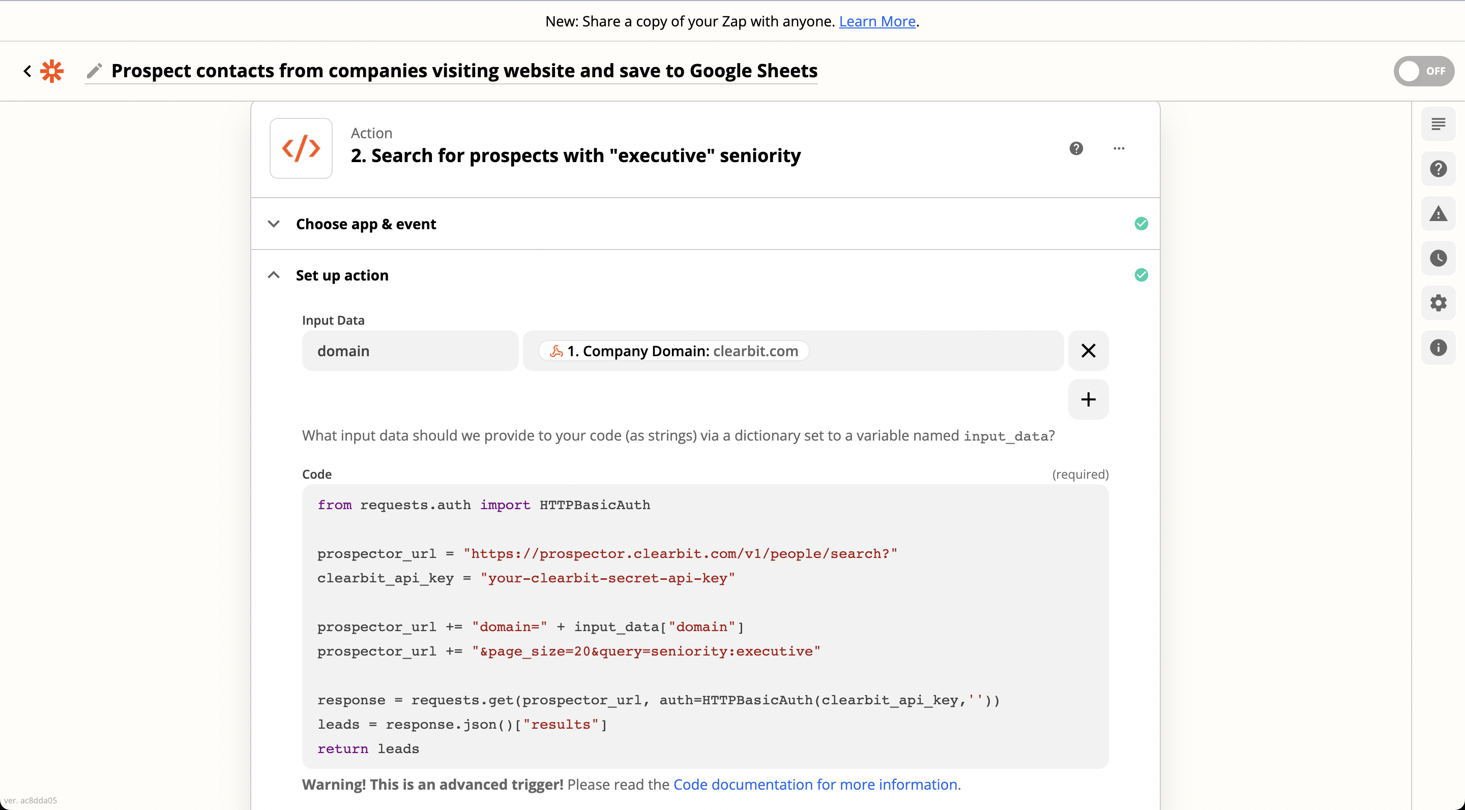Edit the domain key input field
This screenshot has height=810, width=1465.
point(410,351)
